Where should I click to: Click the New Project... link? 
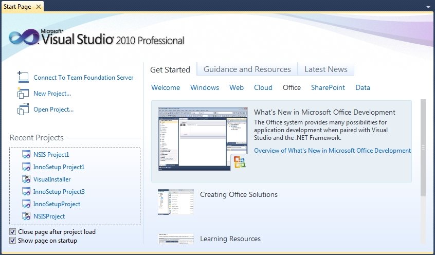(x=52, y=94)
